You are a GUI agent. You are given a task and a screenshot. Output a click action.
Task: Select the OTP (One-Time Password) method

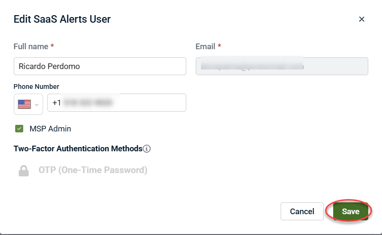point(93,170)
